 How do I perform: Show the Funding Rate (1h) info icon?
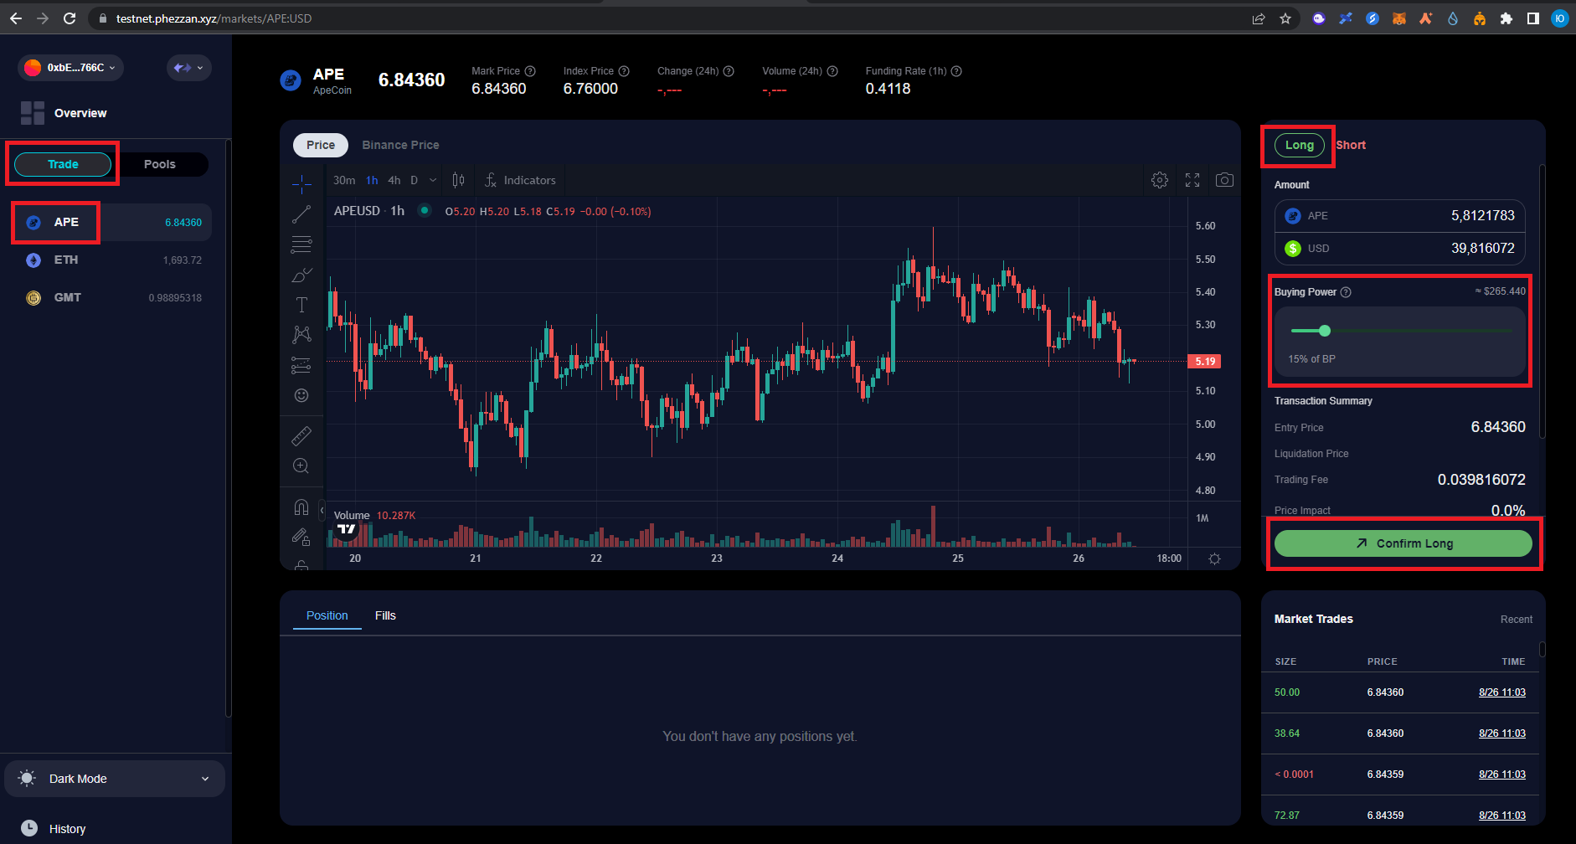[956, 71]
